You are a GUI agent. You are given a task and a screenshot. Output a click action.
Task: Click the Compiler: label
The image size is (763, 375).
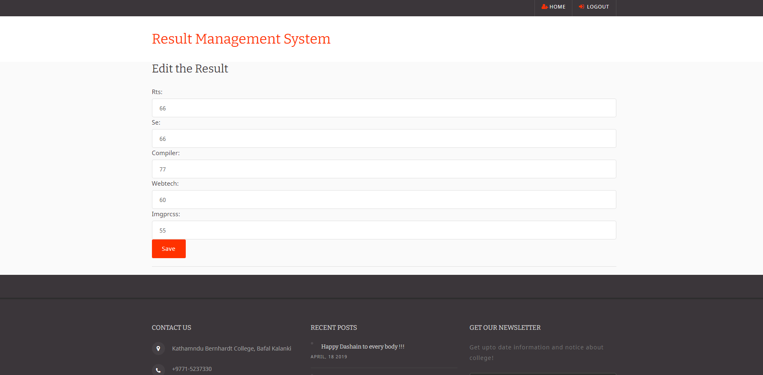point(166,153)
